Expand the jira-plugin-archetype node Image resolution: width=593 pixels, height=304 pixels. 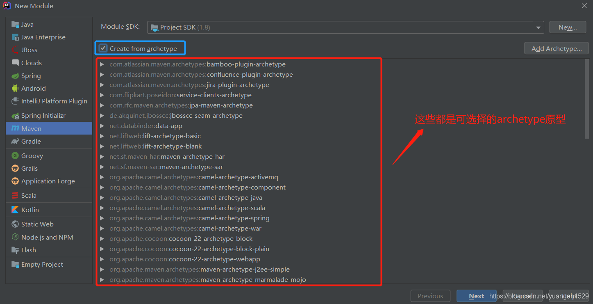coord(102,85)
